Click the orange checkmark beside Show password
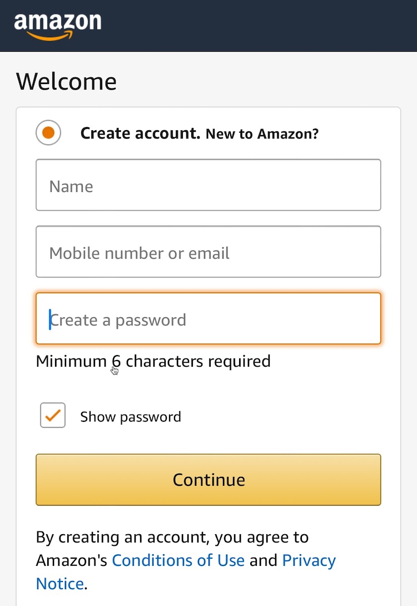417x606 pixels. tap(53, 415)
